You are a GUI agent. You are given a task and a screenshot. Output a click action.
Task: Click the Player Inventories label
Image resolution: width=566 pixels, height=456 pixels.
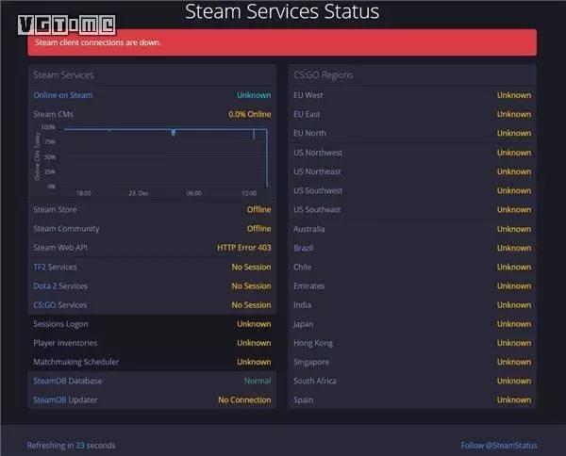65,343
